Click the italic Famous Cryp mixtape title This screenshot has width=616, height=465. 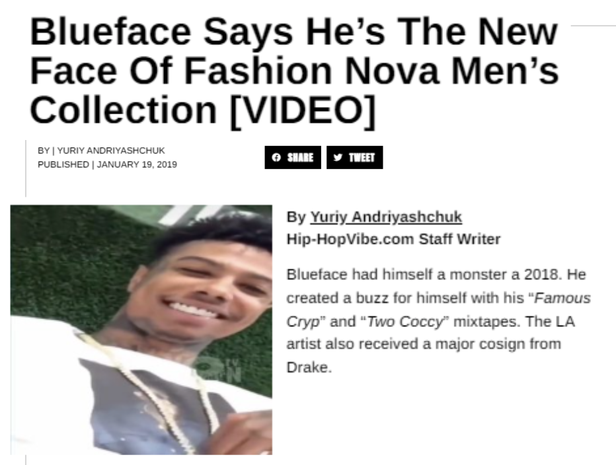coord(438,310)
